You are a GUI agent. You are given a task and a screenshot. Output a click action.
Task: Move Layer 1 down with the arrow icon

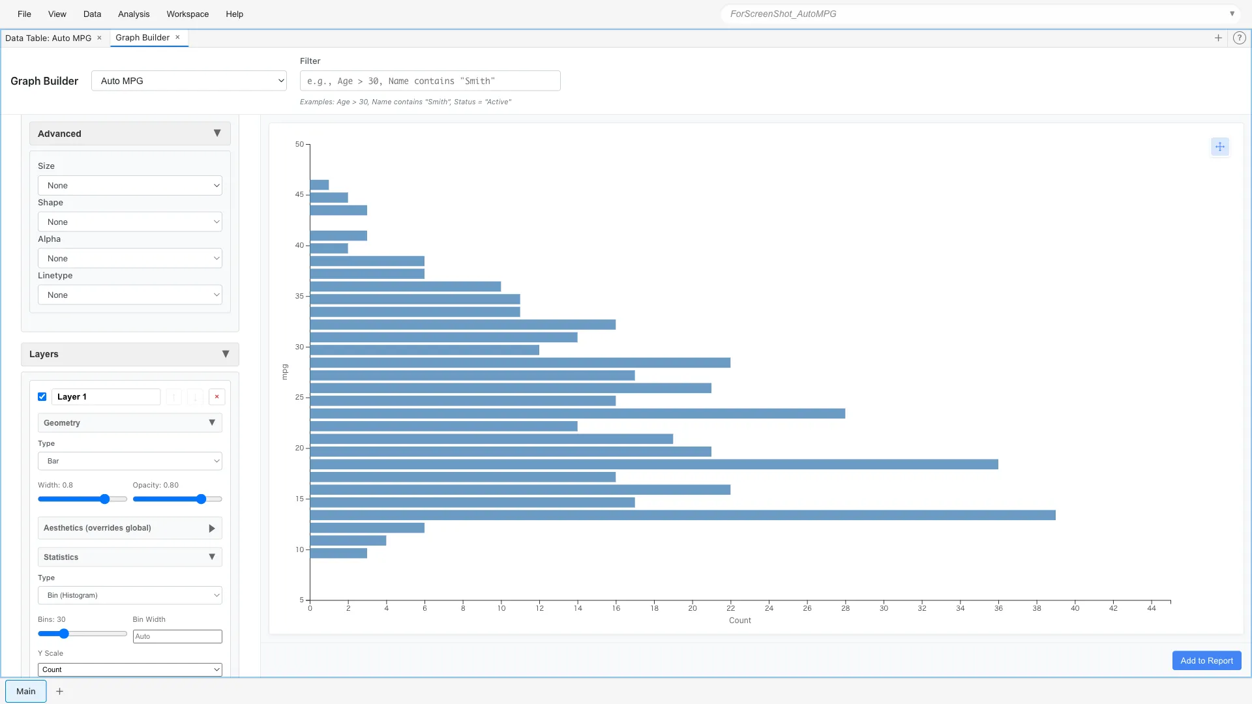[x=195, y=396]
